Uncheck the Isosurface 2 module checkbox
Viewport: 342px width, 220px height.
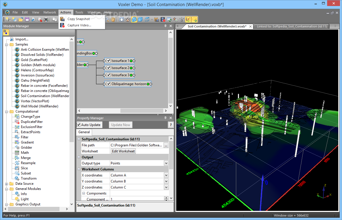pos(108,68)
